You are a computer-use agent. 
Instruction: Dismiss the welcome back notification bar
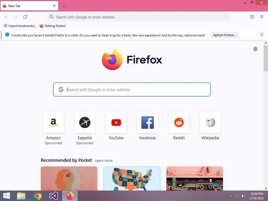click(x=261, y=35)
